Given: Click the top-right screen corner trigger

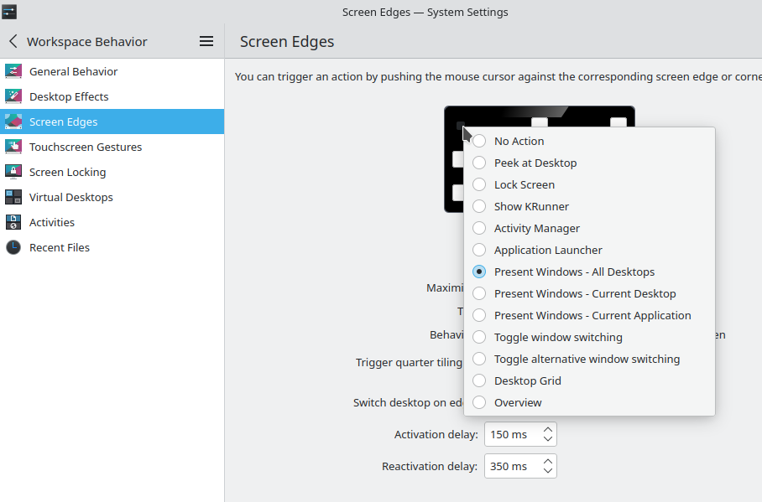Looking at the screenshot, I should [x=618, y=123].
